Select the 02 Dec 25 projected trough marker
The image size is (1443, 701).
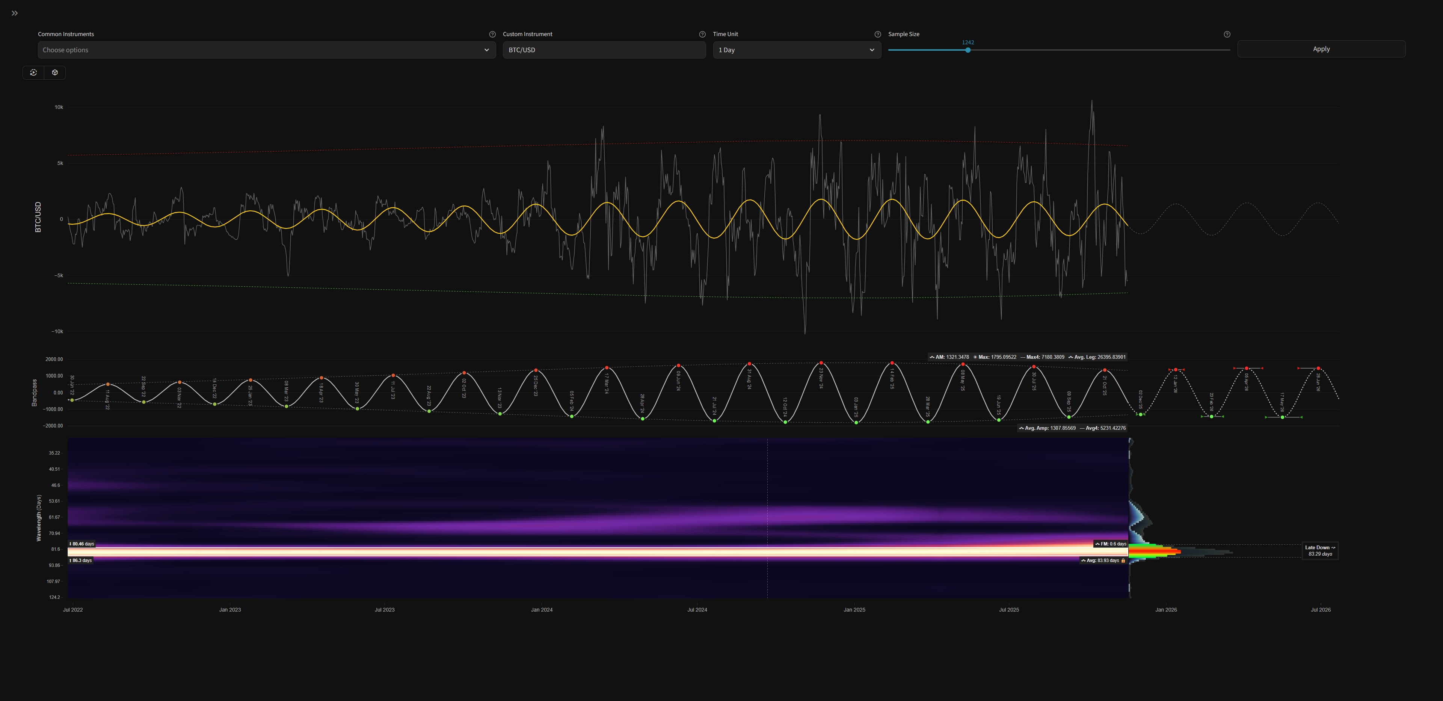[1141, 415]
